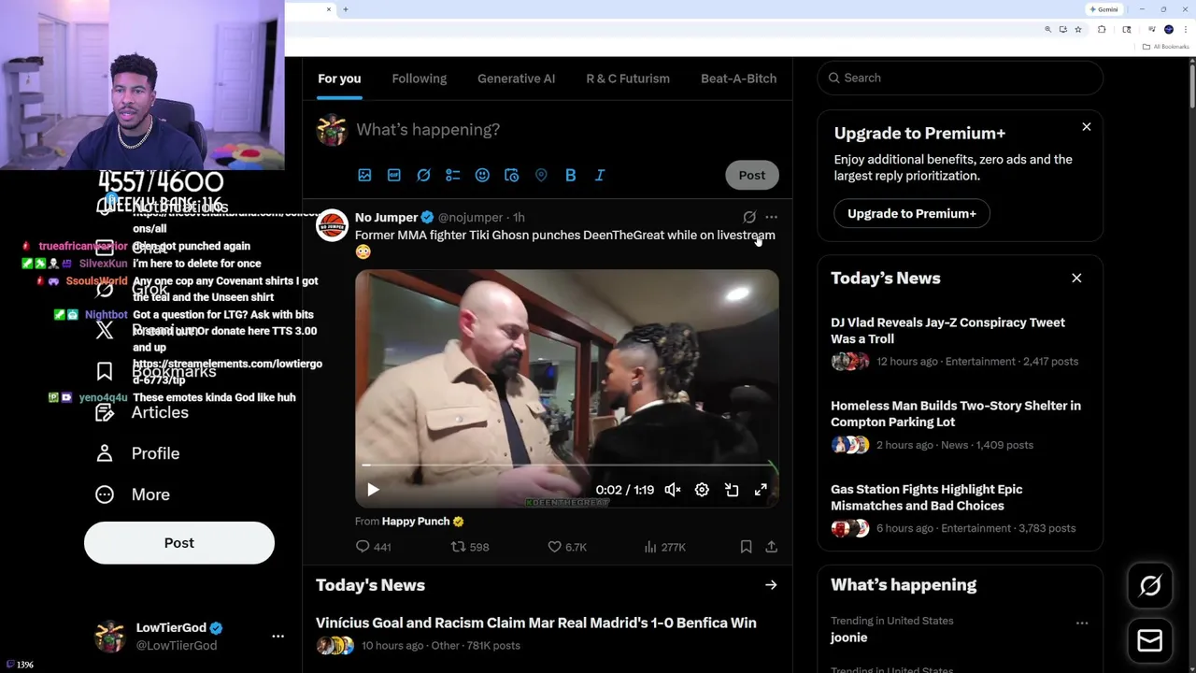Insert a GIF into the post
The width and height of the screenshot is (1196, 673).
pos(394,175)
